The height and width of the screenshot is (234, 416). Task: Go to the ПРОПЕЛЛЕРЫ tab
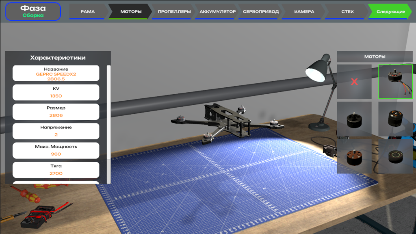[174, 11]
